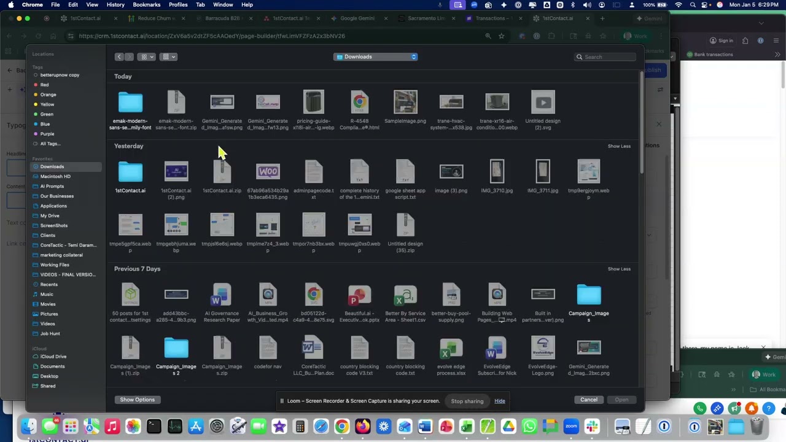786x442 pixels.
Task: Collapse Previous 7 Days with Show Less
Action: [x=619, y=269]
